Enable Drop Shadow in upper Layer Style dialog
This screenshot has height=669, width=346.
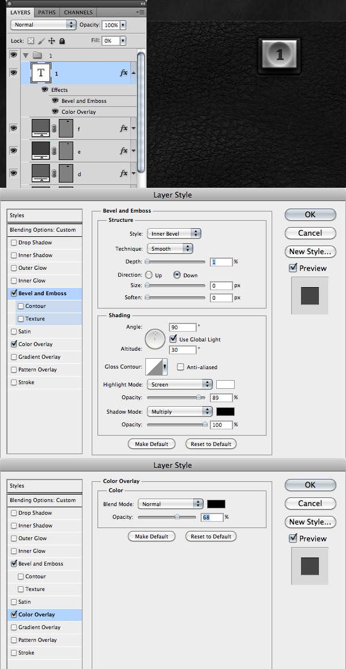pos(14,242)
